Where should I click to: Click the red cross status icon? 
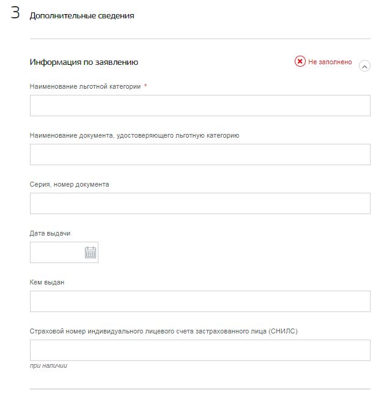pos(300,61)
